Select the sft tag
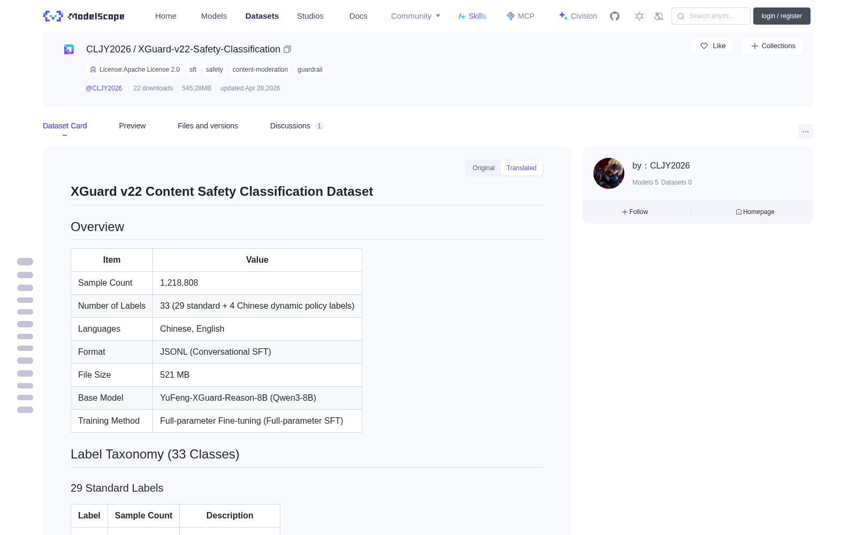The height and width of the screenshot is (535, 856). (193, 70)
